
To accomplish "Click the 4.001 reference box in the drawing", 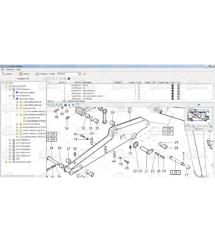I will coord(175,172).
